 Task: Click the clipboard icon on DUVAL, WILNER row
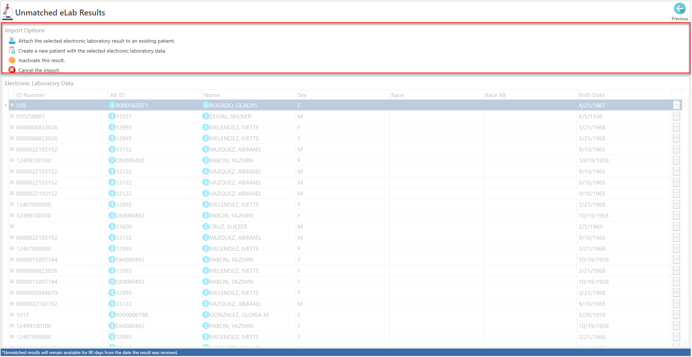(x=677, y=116)
